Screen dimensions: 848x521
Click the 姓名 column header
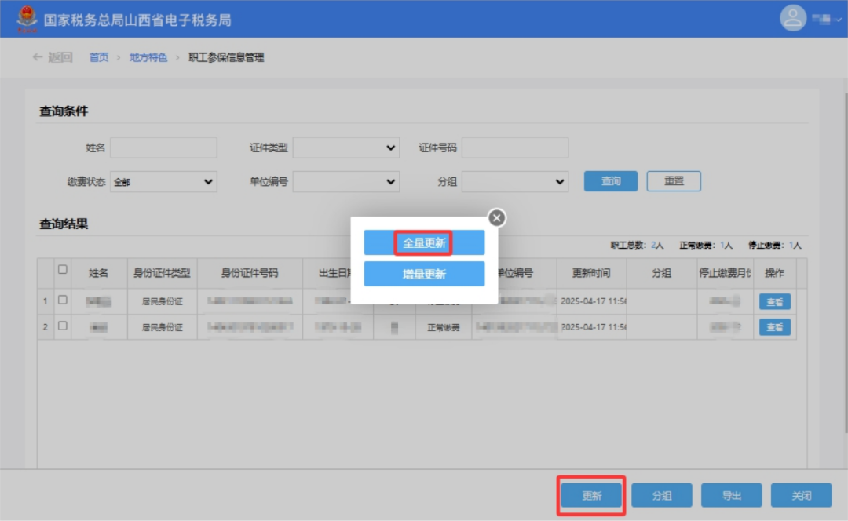[99, 274]
